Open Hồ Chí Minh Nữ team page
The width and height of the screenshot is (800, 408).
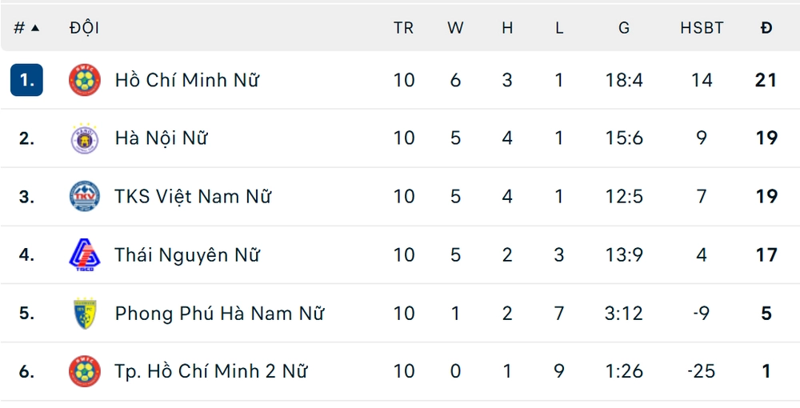pos(186,80)
